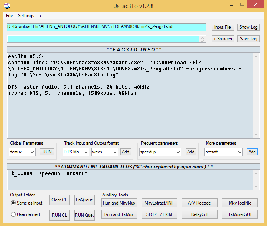Click the input file path field
Image resolution: width=267 pixels, height=226 pixels.
(x=106, y=27)
